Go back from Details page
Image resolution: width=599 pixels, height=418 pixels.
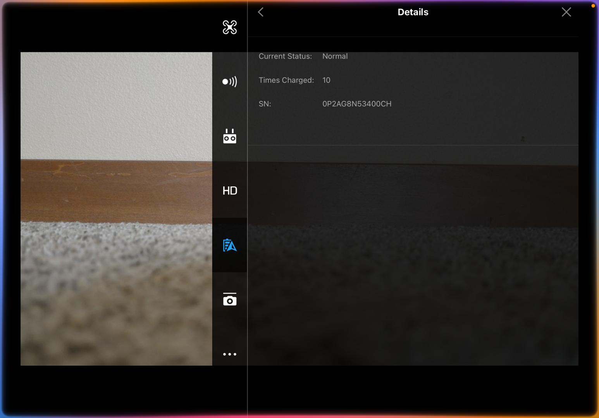(261, 12)
